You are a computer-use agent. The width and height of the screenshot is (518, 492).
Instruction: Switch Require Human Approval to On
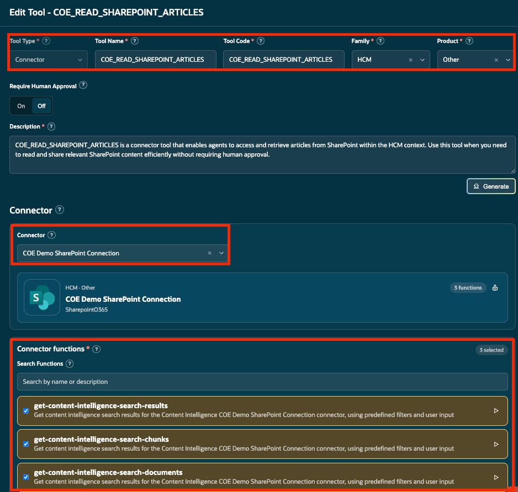[21, 106]
